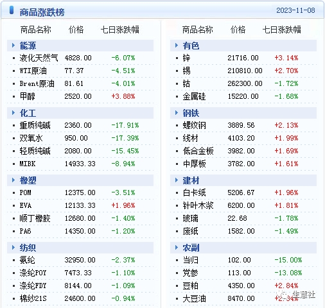Expand the 能源 category arrow
The image size is (325, 308).
pyautogui.click(x=13, y=46)
